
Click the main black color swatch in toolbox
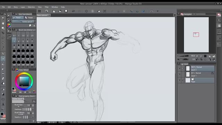point(2,114)
